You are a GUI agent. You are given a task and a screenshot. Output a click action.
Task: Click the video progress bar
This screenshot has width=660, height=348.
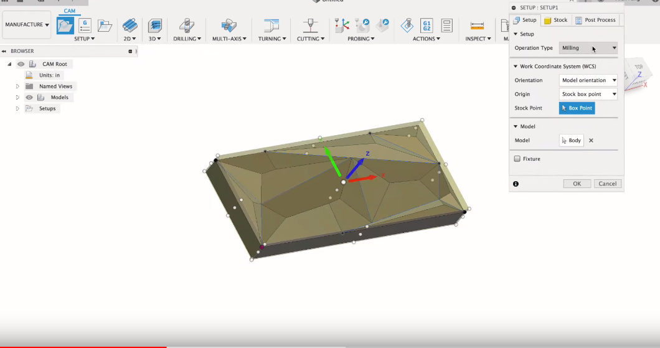330,347
